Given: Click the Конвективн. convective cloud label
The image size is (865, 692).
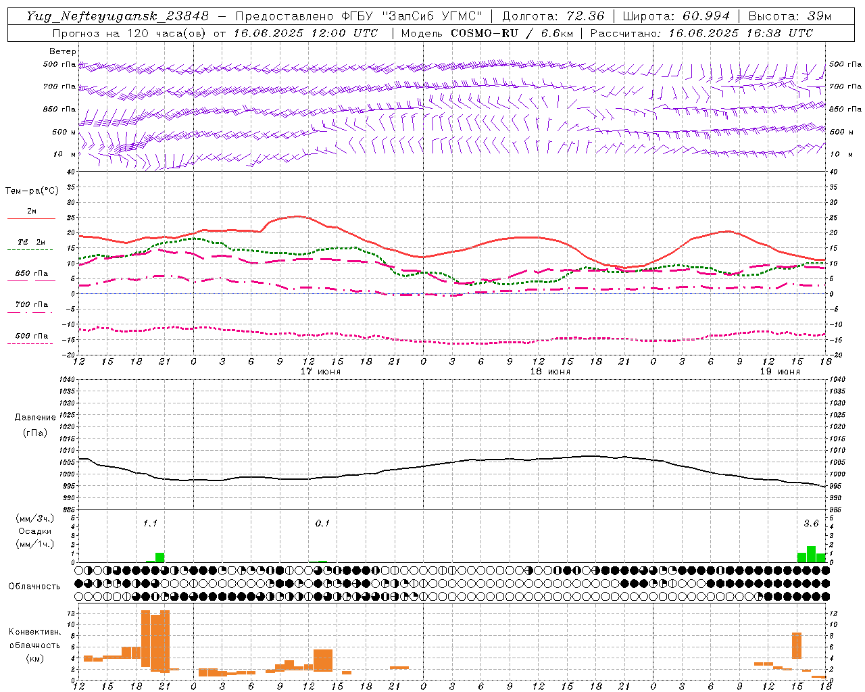Looking at the screenshot, I should [x=34, y=632].
